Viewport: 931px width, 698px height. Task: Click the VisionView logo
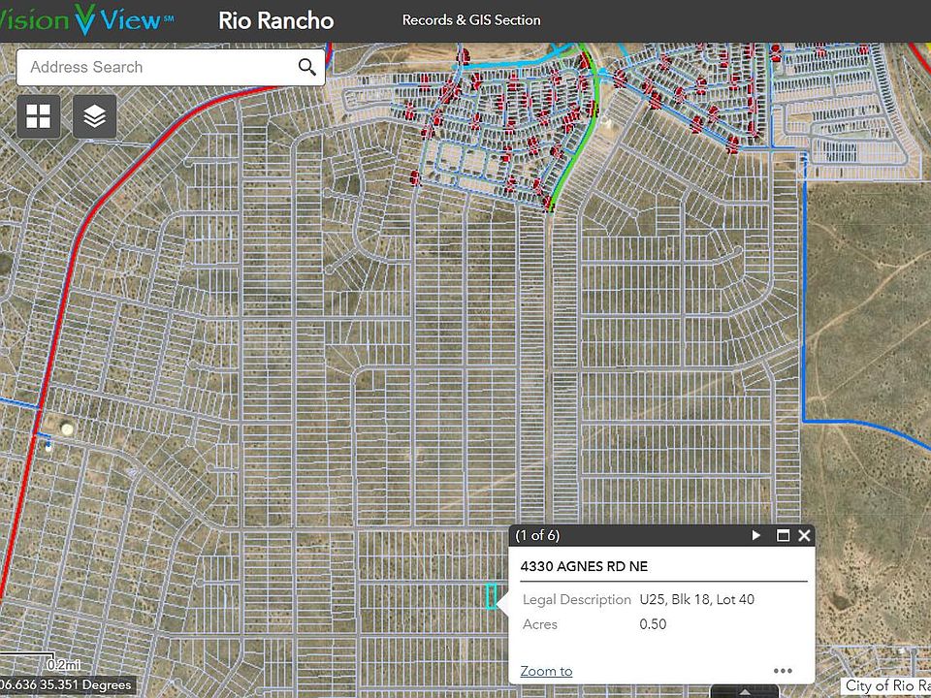pyautogui.click(x=87, y=20)
